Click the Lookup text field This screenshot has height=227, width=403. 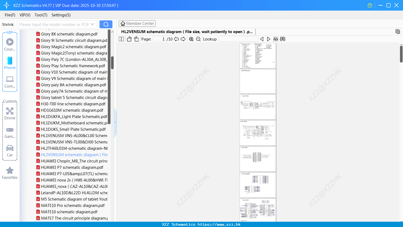(238, 39)
